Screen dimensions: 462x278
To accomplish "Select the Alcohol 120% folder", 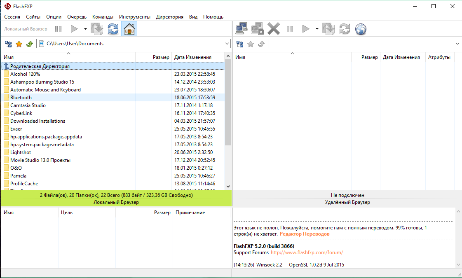I will click(113, 74).
